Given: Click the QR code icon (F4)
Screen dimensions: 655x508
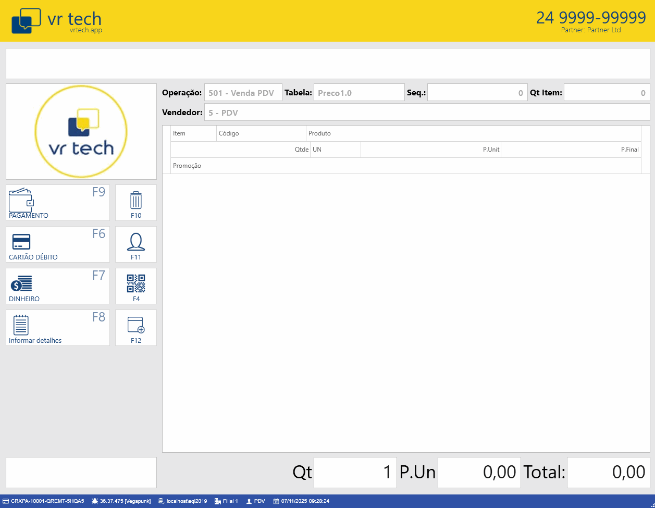Looking at the screenshot, I should 135,284.
